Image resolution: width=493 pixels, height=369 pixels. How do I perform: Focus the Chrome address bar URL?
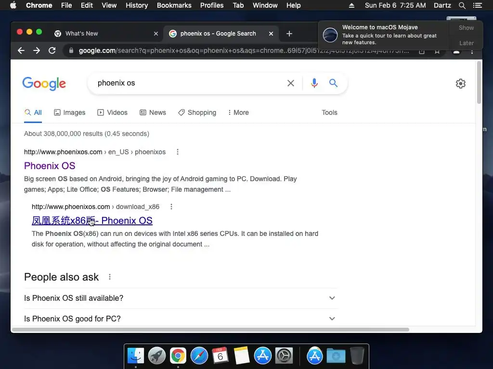coord(244,50)
